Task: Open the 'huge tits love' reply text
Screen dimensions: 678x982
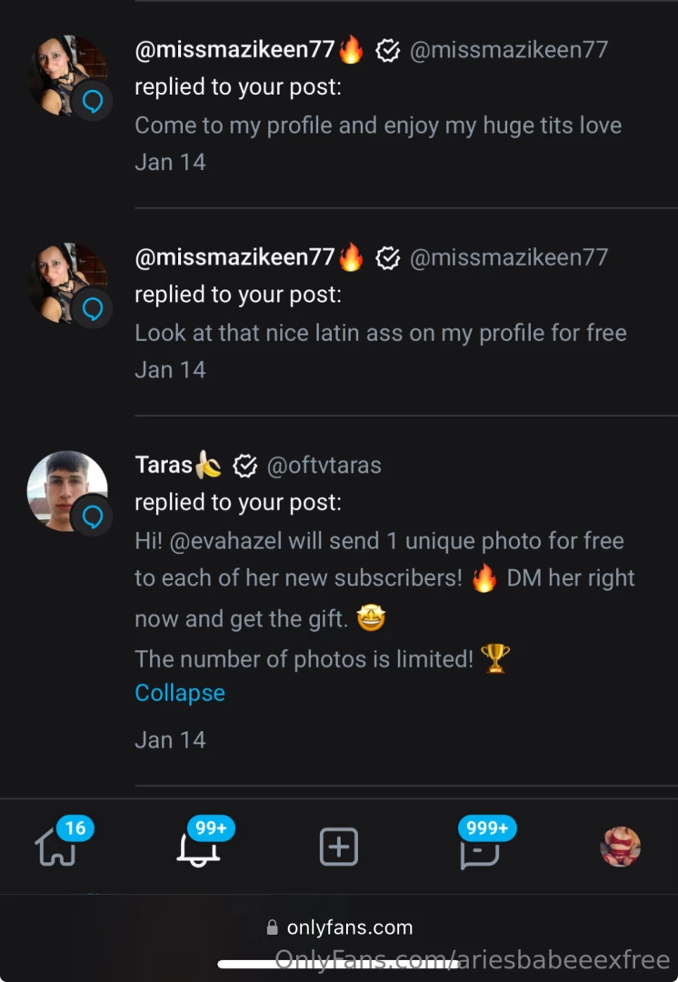Action: point(378,125)
